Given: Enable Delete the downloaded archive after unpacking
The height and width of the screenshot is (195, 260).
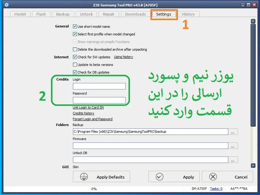Looking at the screenshot, I should tap(75, 49).
